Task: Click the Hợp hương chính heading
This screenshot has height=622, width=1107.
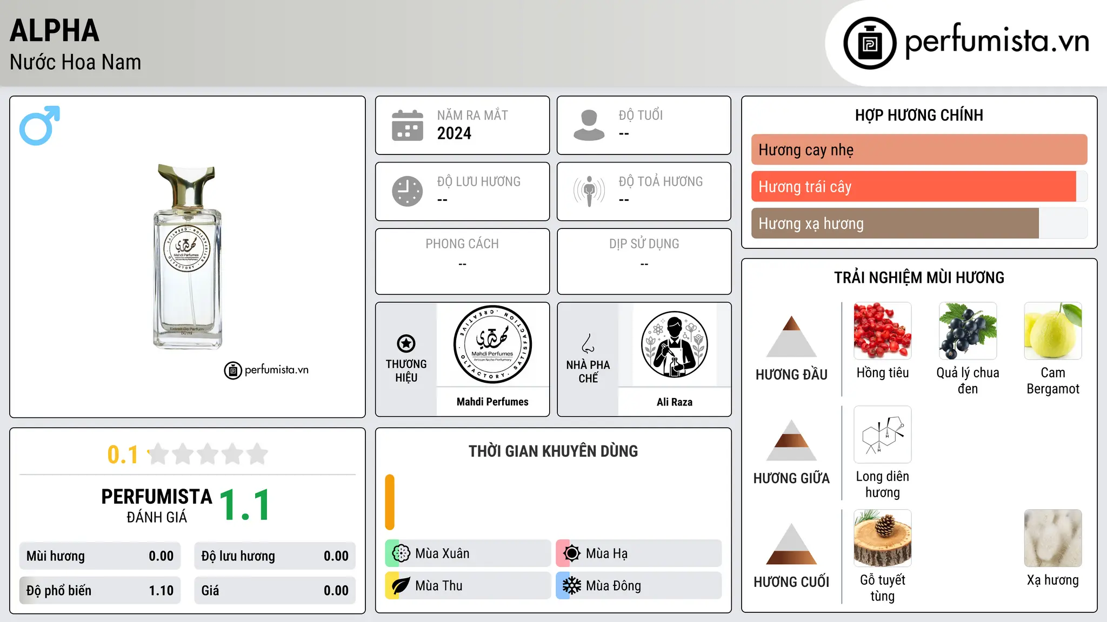Action: tap(919, 115)
